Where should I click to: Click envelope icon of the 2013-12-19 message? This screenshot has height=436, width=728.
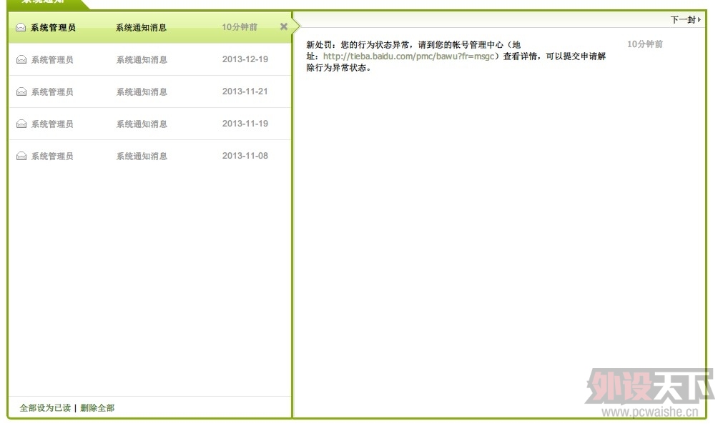pos(21,59)
